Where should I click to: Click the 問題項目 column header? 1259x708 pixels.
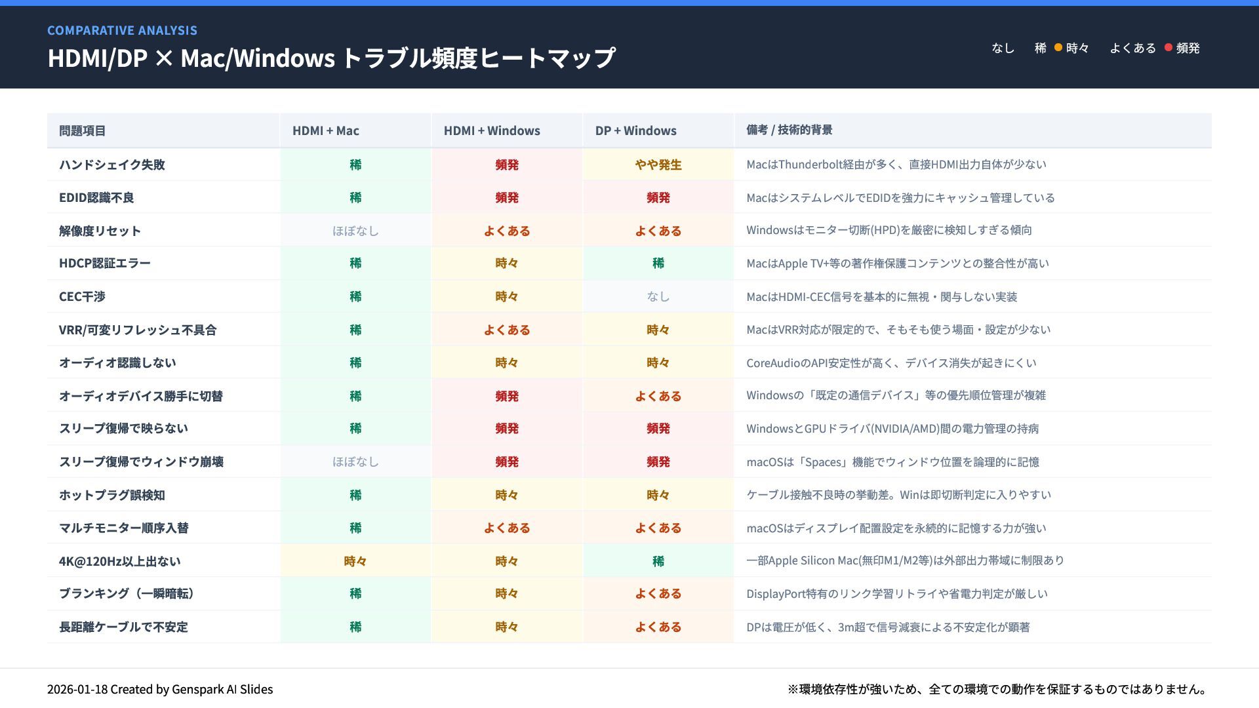(x=83, y=130)
